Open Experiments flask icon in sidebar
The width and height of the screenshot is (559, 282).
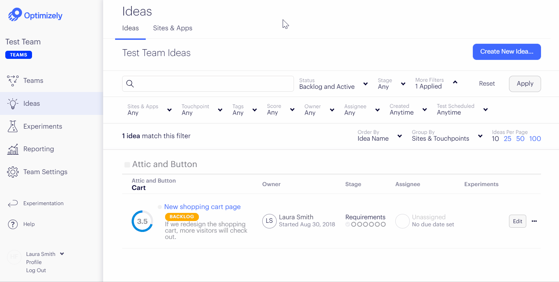13,126
